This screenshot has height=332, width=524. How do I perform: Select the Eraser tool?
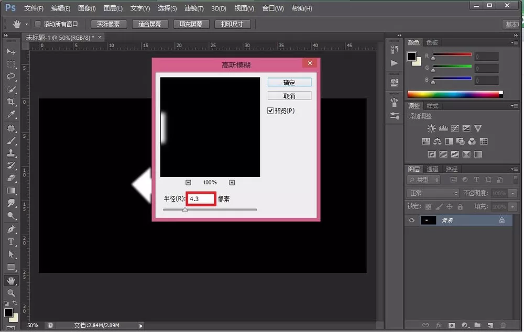coord(11,178)
